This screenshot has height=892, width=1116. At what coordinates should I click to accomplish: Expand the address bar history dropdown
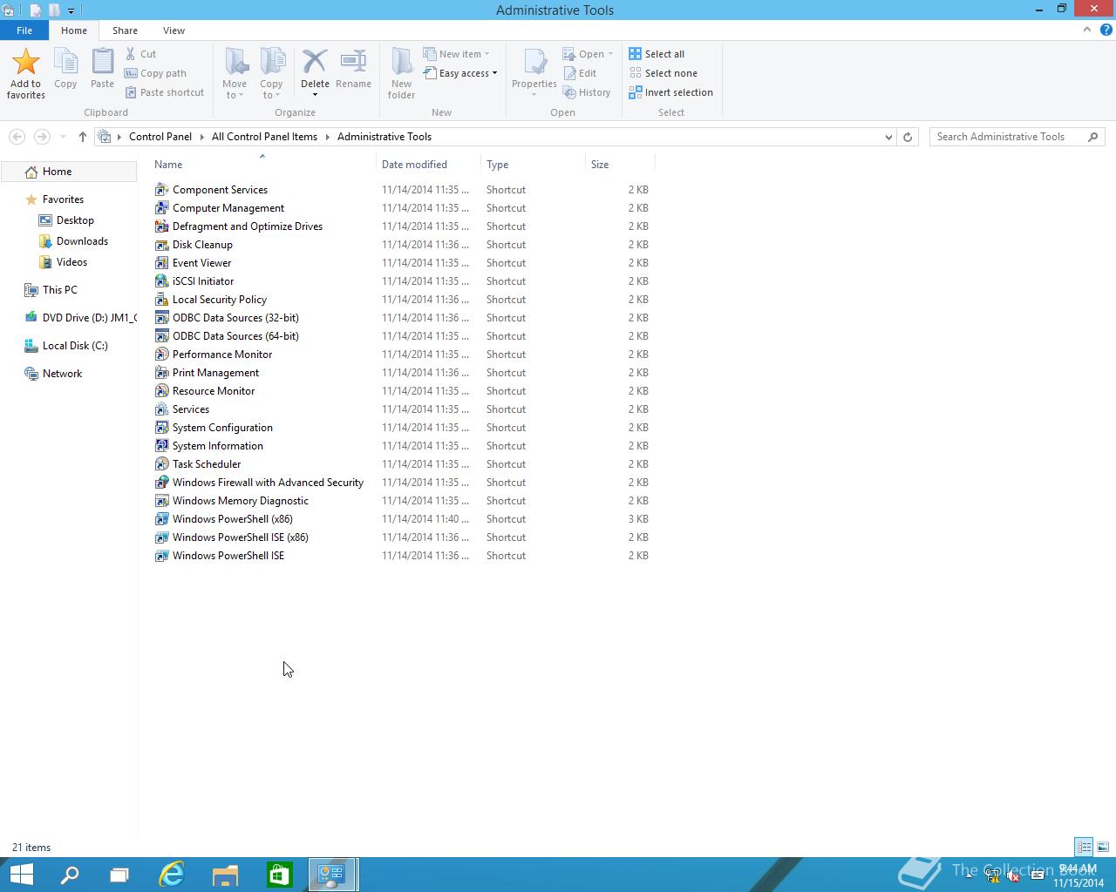coord(888,137)
